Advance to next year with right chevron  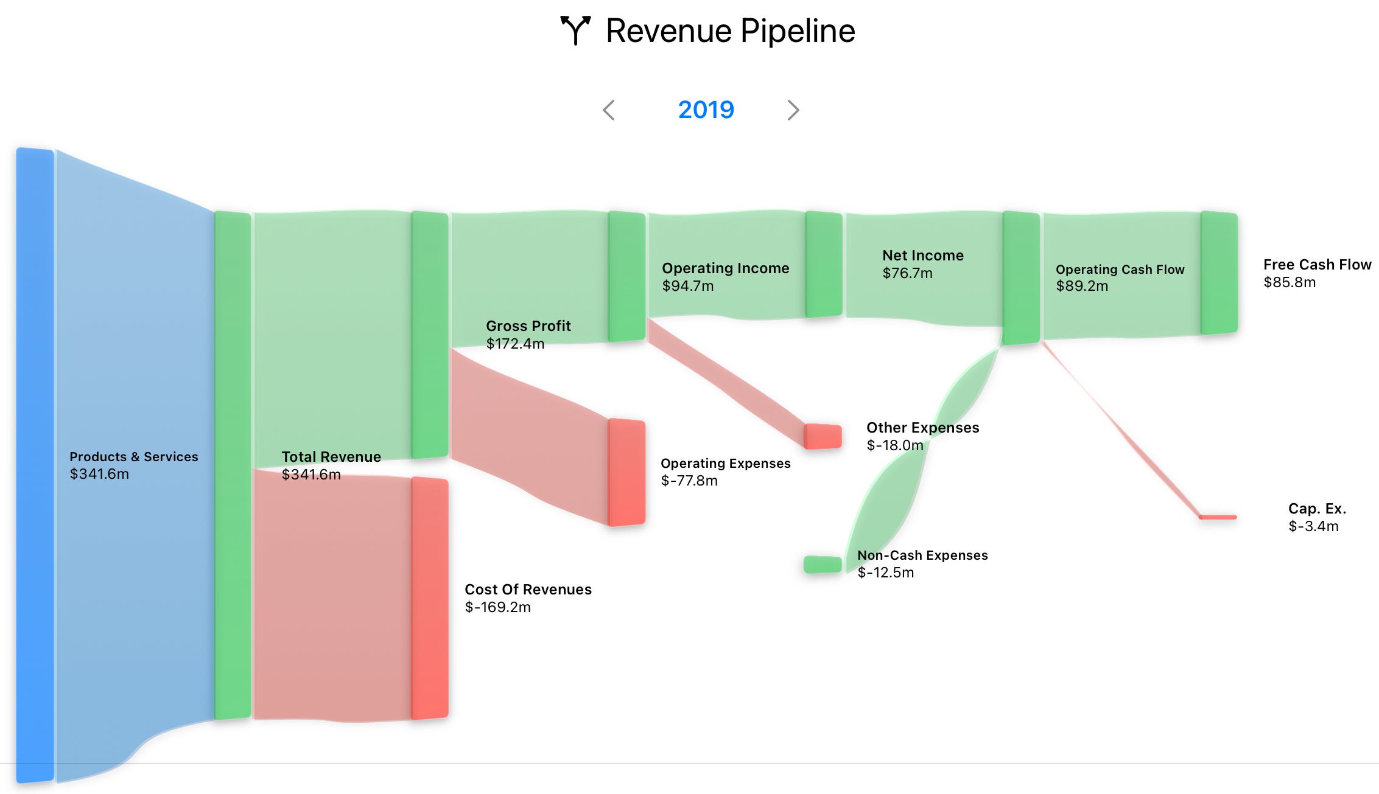pos(792,110)
